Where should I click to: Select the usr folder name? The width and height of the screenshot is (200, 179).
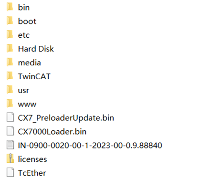click(x=23, y=90)
